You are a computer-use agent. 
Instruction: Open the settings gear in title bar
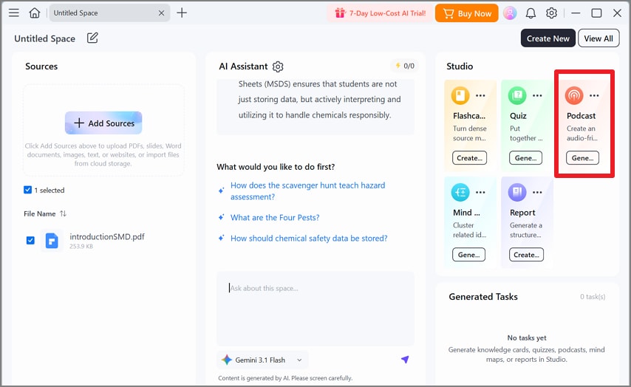(x=551, y=13)
